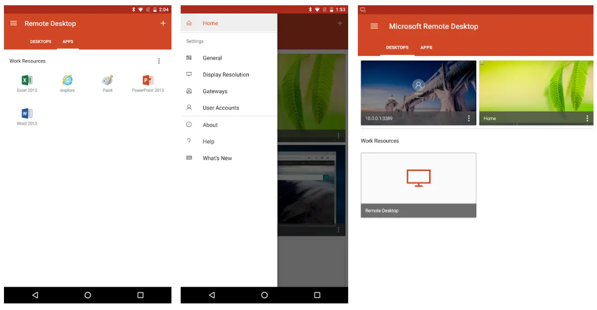Viewport: 597px width, 310px height.
Task: Tap dimmed plus icon behind the drawer
Action: (x=340, y=23)
